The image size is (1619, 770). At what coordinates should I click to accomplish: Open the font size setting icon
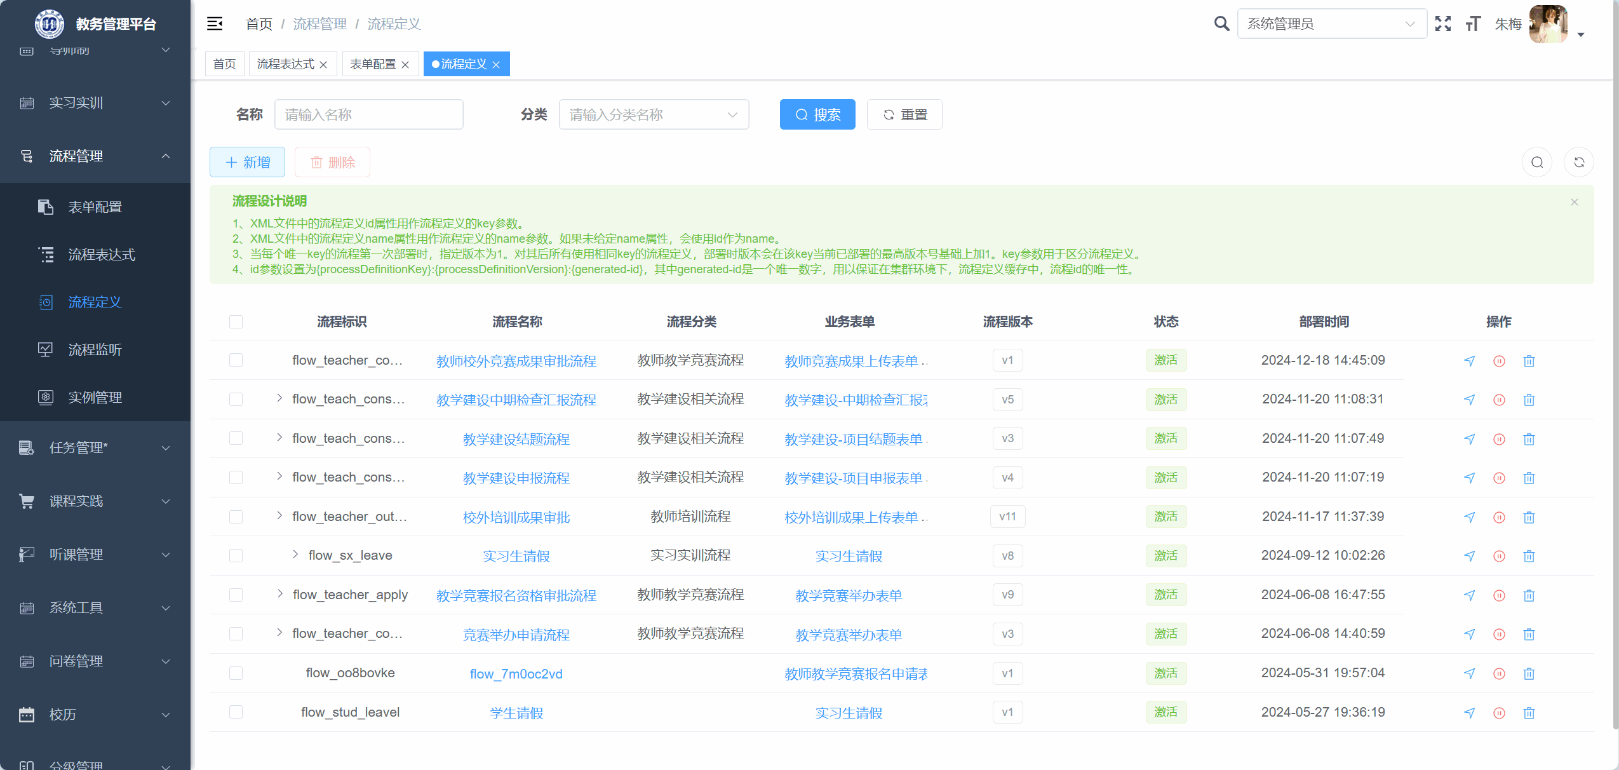pyautogui.click(x=1473, y=24)
